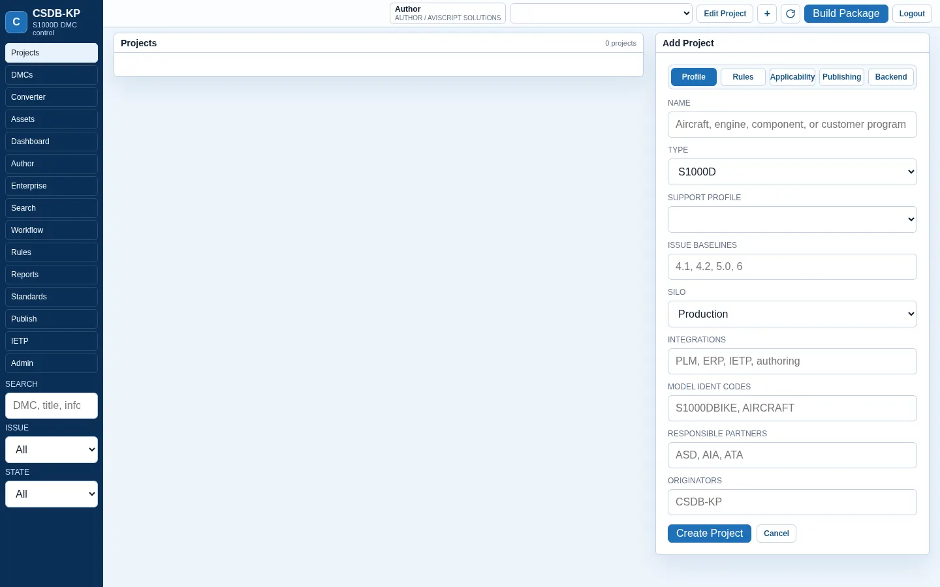Click the 'Projects' panel heading

138,43
